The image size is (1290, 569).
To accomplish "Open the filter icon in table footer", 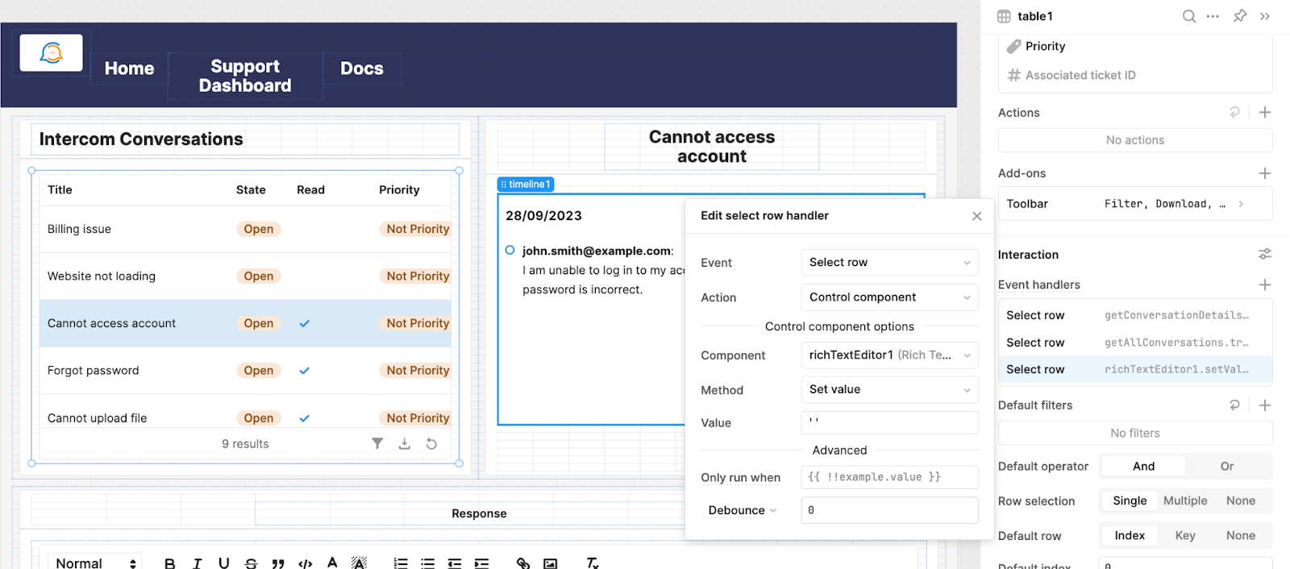I will (x=377, y=443).
